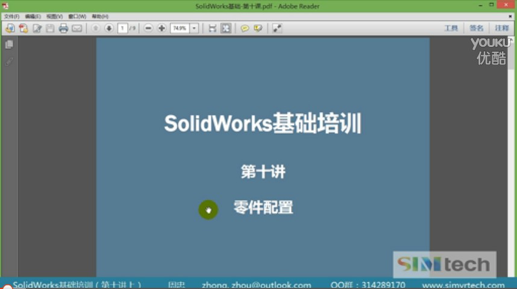Click the print icon
Viewport: 517px width, 289px height.
(x=63, y=28)
